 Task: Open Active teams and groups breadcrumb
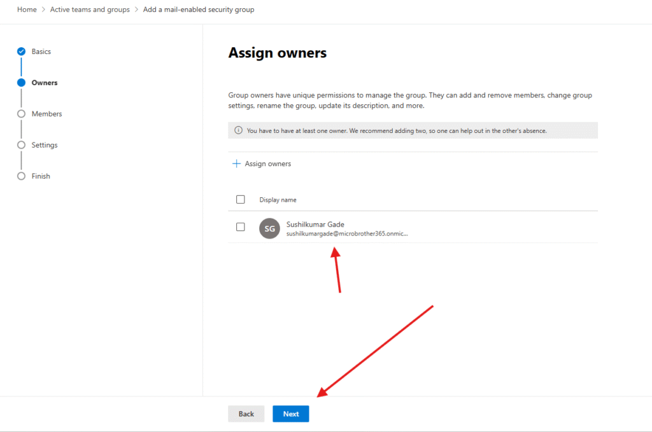coord(90,10)
